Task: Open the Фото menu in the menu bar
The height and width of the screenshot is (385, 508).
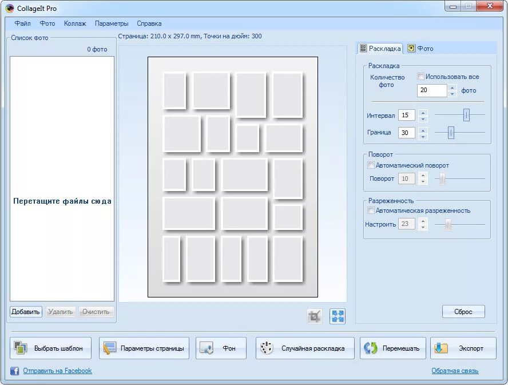Action: click(x=47, y=23)
